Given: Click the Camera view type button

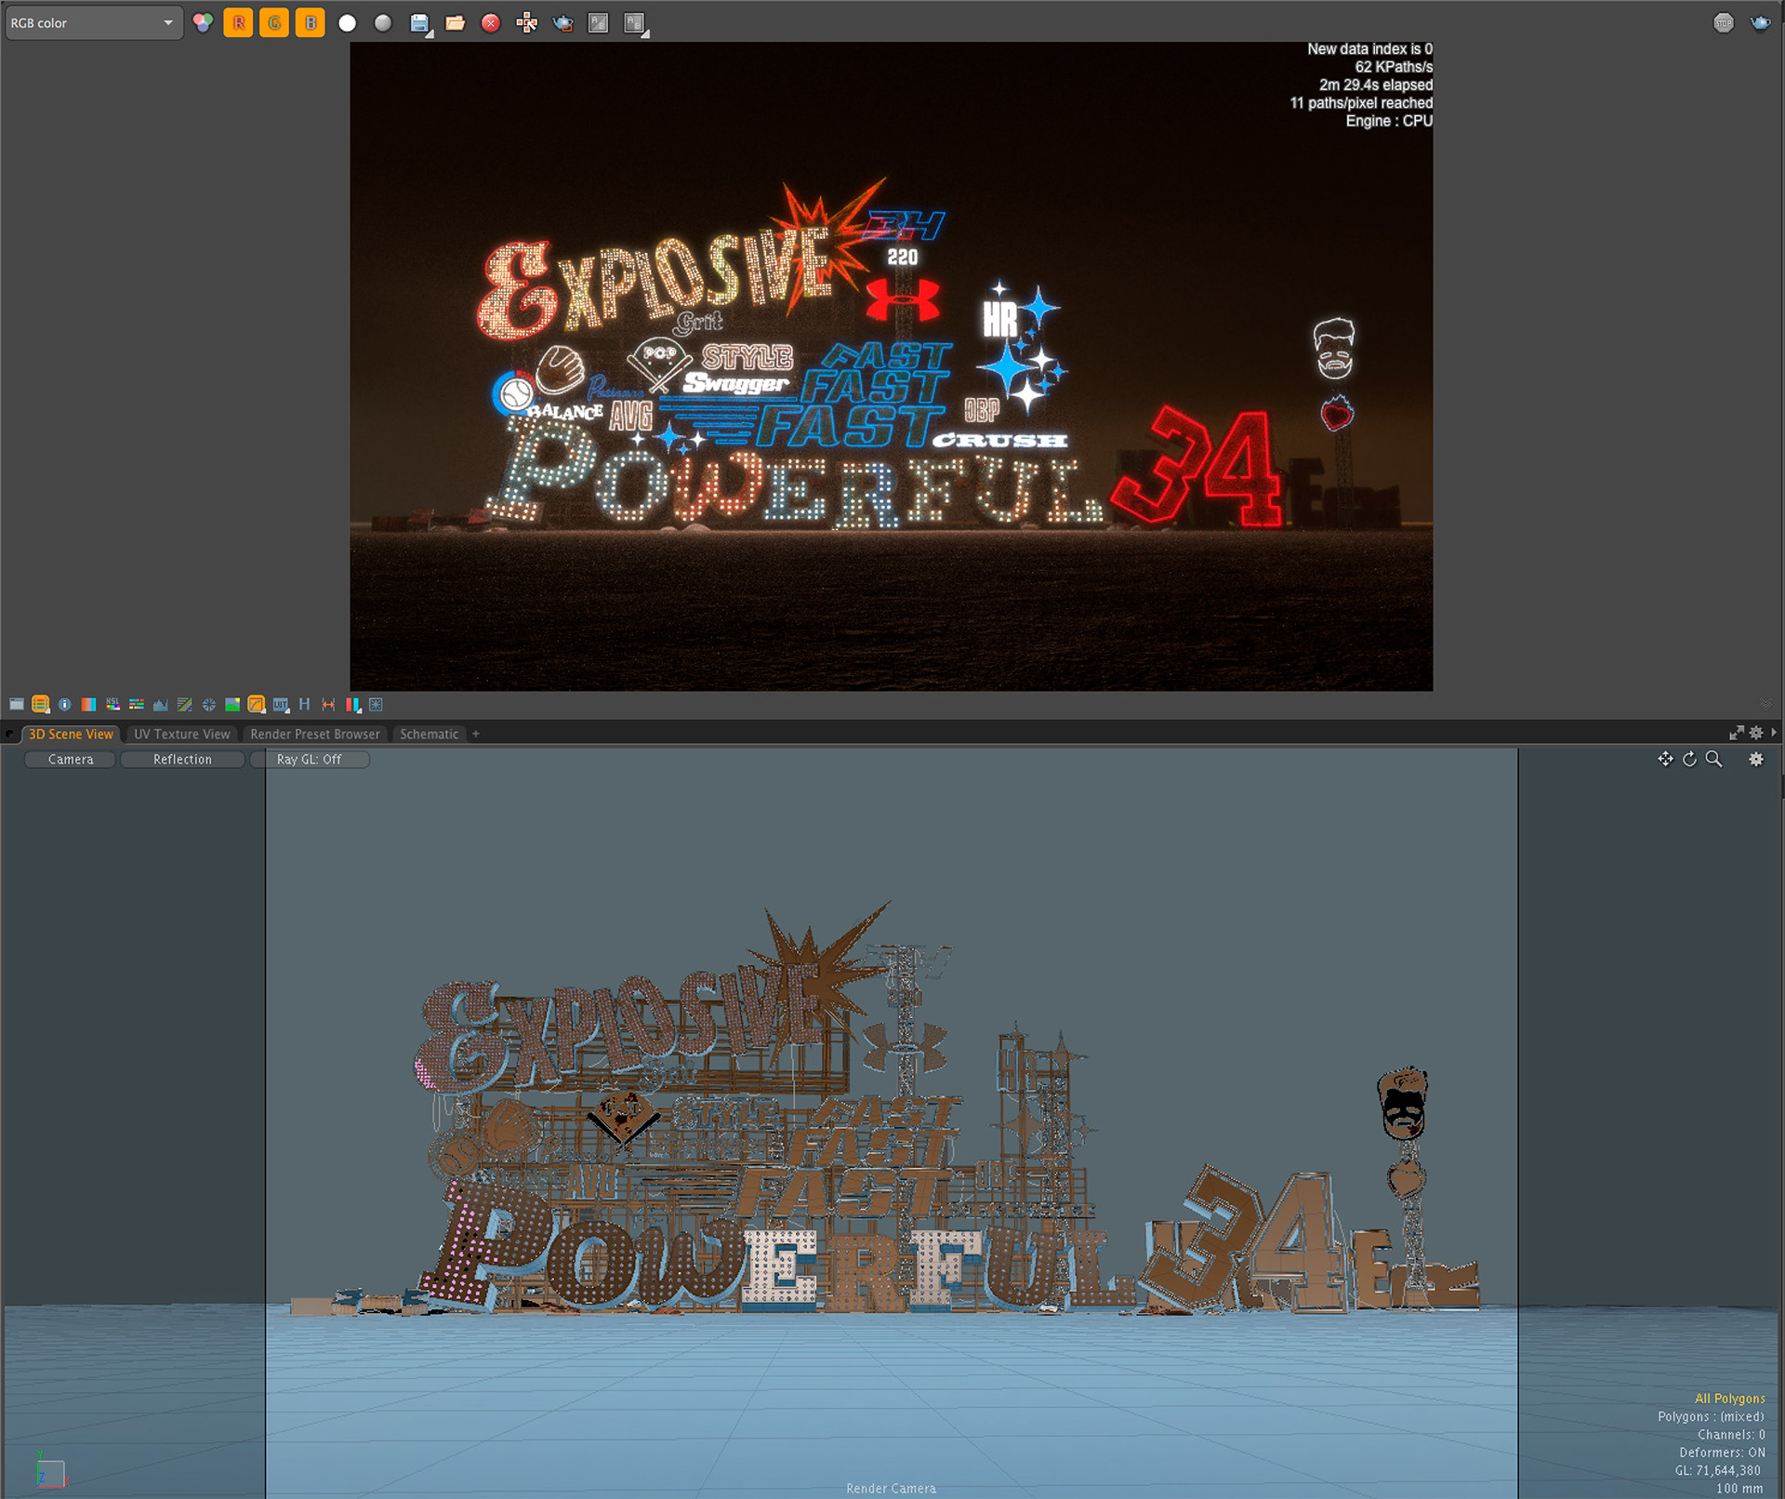Looking at the screenshot, I should 71,760.
